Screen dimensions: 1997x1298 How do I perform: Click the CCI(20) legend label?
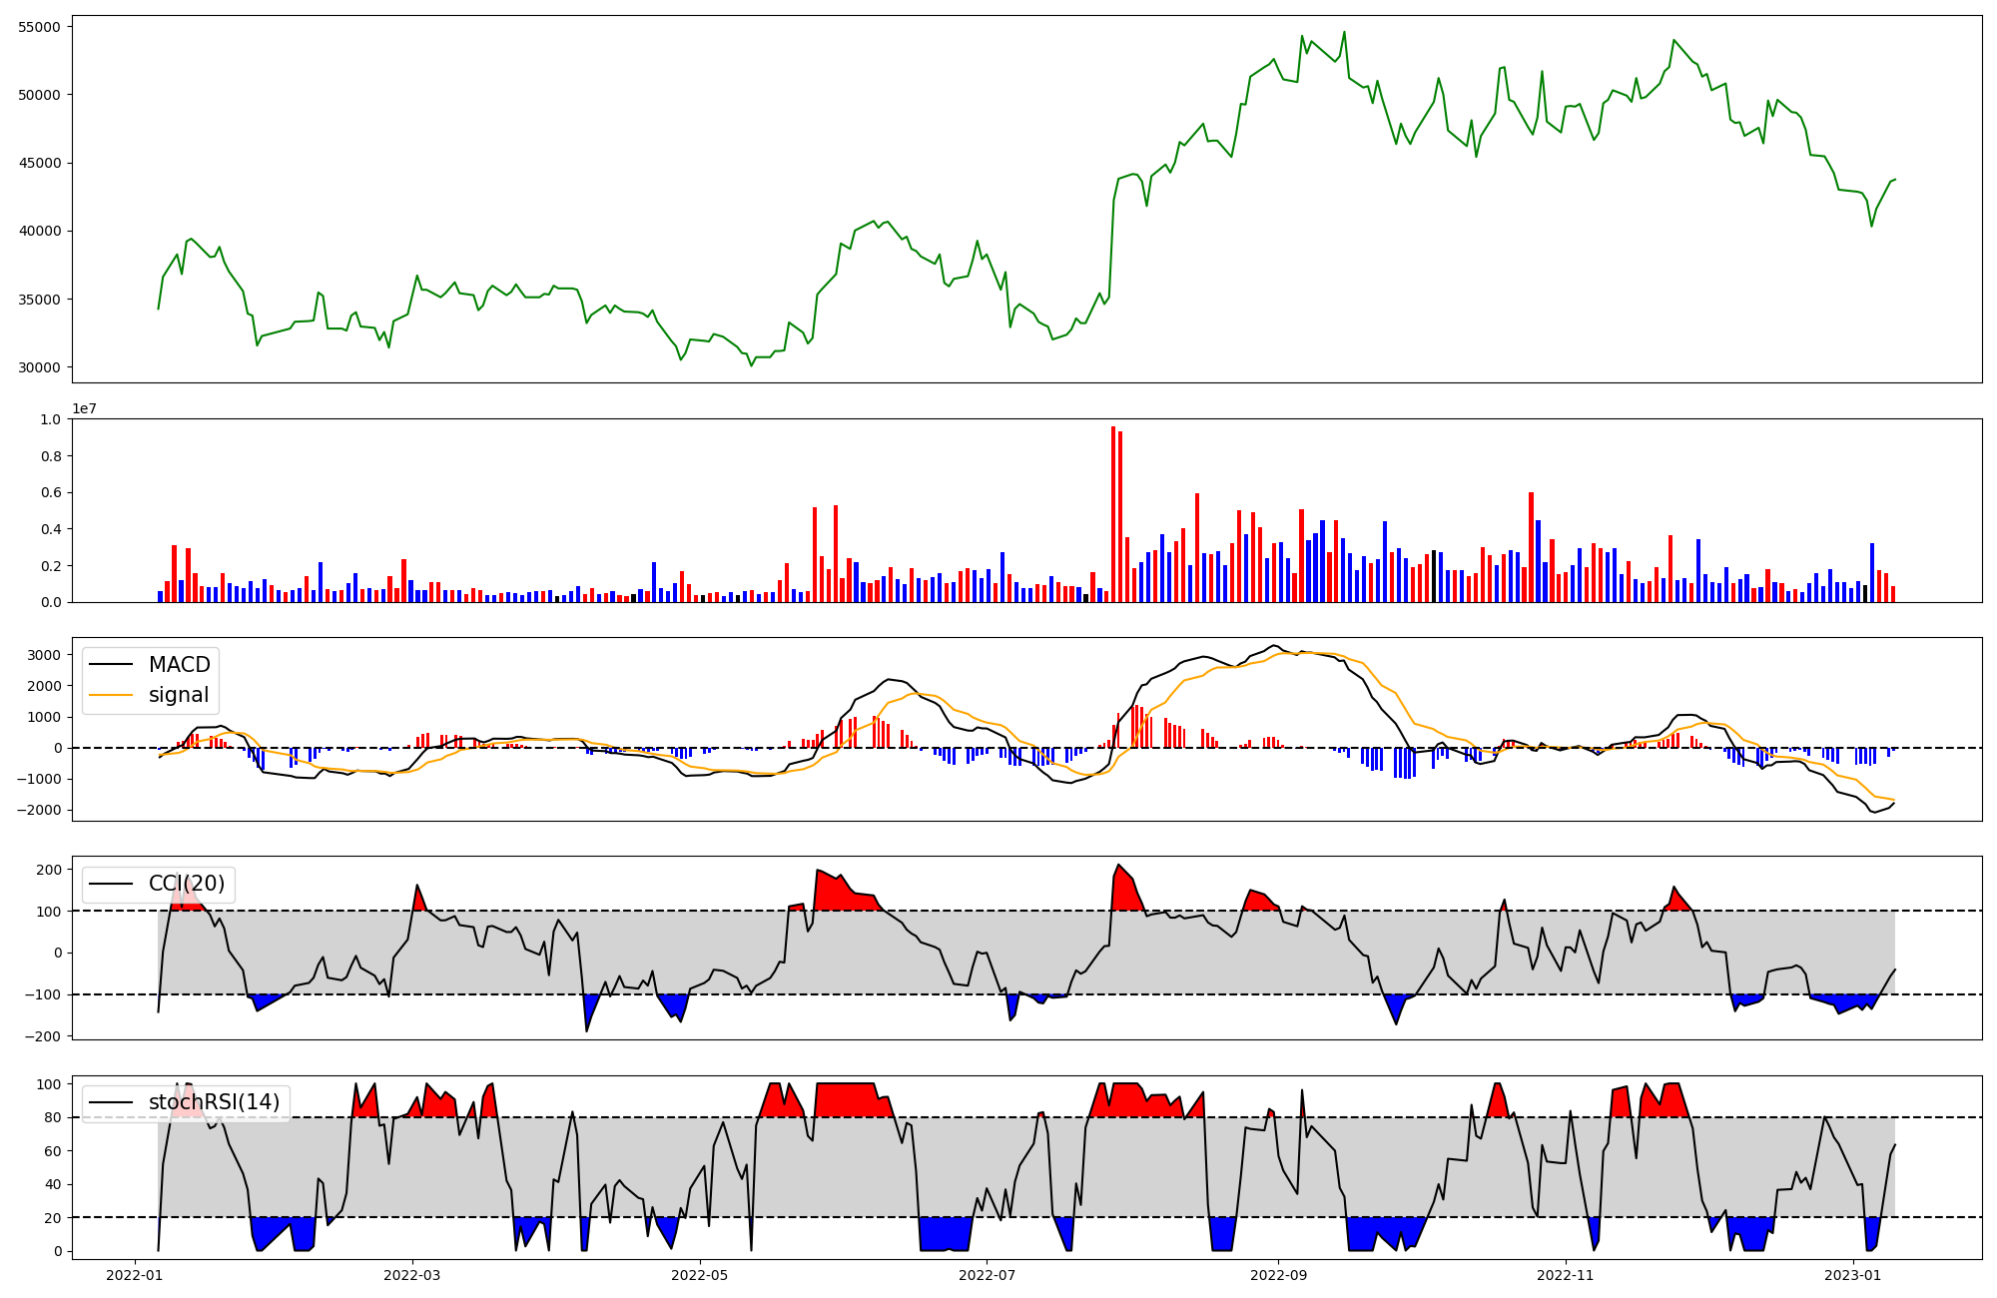click(187, 884)
